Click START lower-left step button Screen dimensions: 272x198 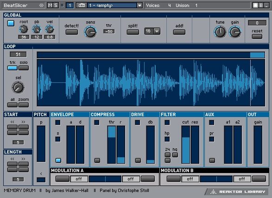[x=13, y=133]
